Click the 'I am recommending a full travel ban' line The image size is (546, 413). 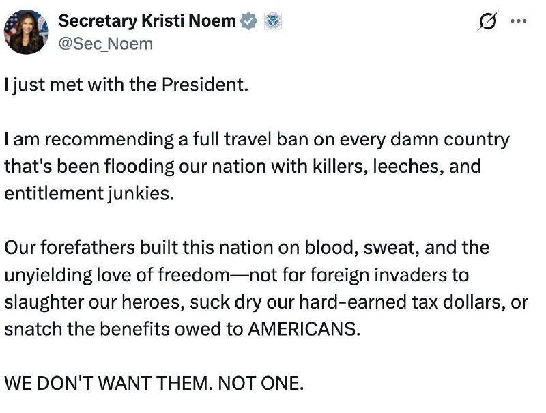(x=257, y=139)
